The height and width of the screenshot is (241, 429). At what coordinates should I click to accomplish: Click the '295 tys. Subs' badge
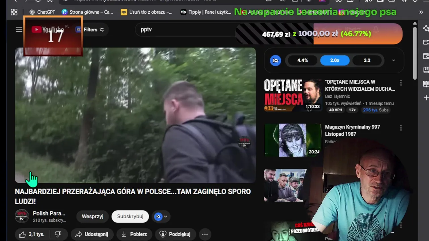click(375, 110)
